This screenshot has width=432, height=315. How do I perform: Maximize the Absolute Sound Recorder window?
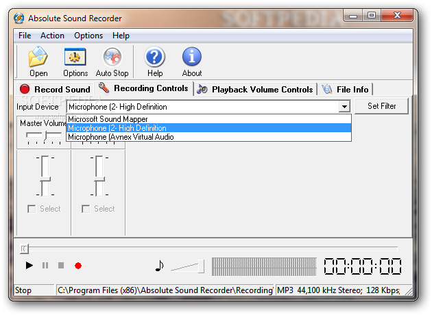pos(372,16)
